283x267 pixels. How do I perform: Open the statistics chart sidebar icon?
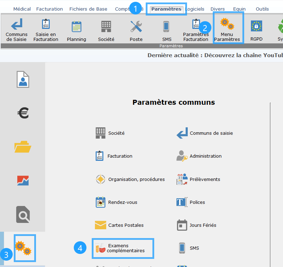tap(23, 180)
